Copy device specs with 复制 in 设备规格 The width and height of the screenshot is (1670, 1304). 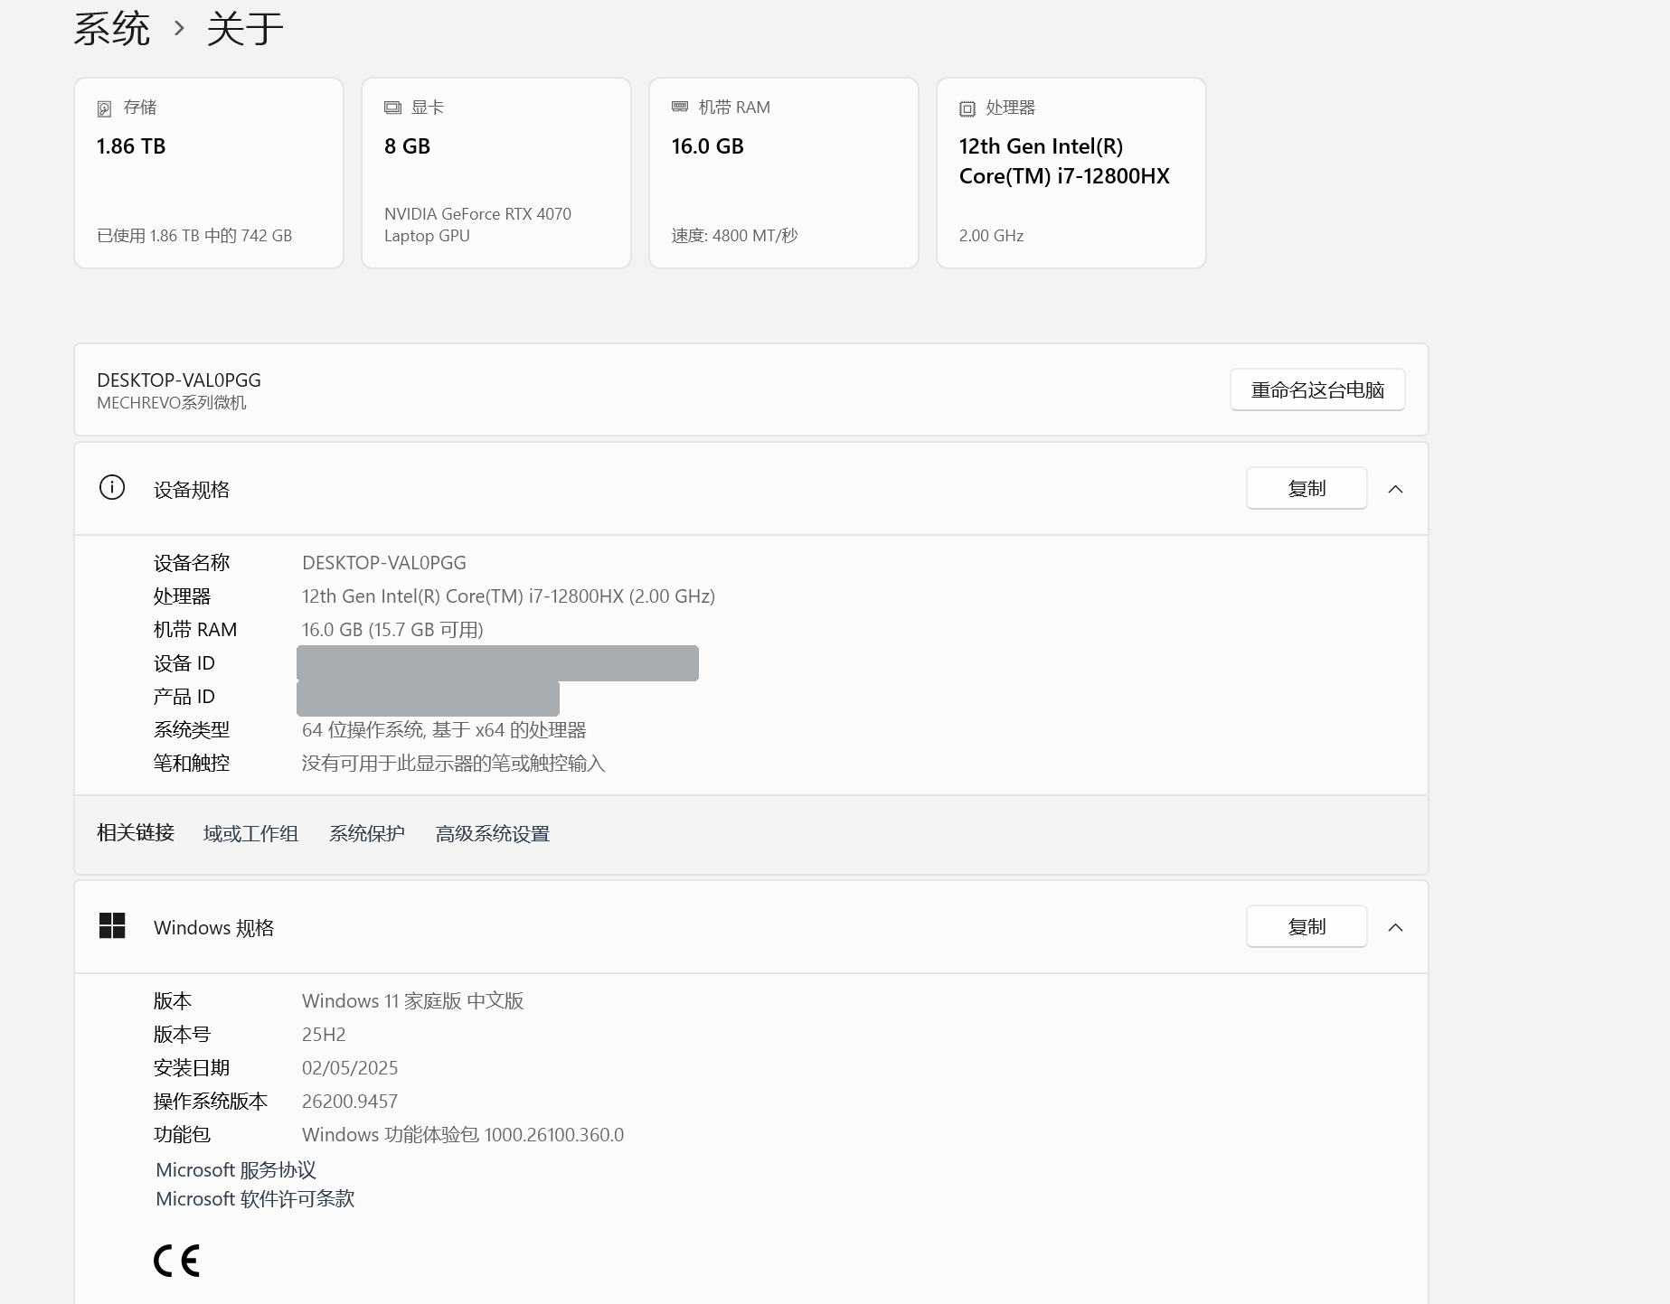(1307, 488)
